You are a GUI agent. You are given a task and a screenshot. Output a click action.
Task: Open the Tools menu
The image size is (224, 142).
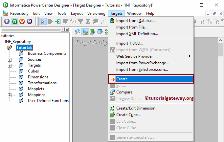click(x=62, y=13)
